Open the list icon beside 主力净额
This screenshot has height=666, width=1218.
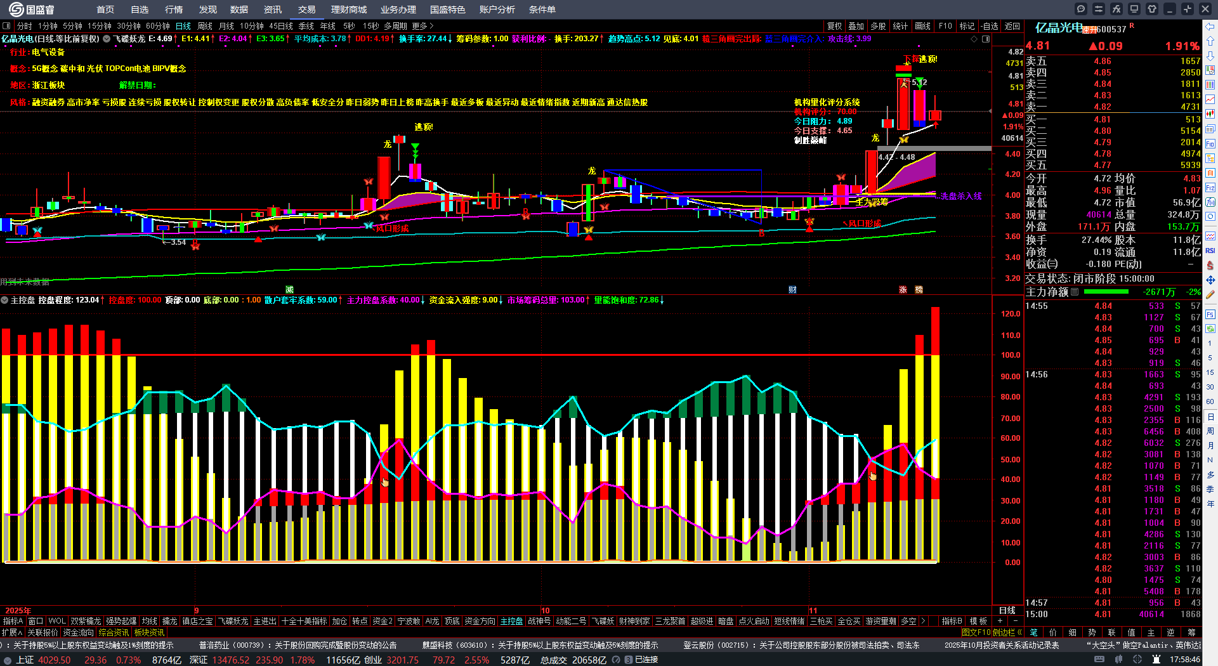pyautogui.click(x=1075, y=292)
